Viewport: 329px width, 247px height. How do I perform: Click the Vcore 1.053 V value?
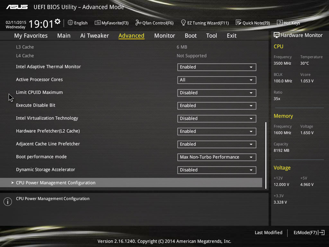point(307,81)
